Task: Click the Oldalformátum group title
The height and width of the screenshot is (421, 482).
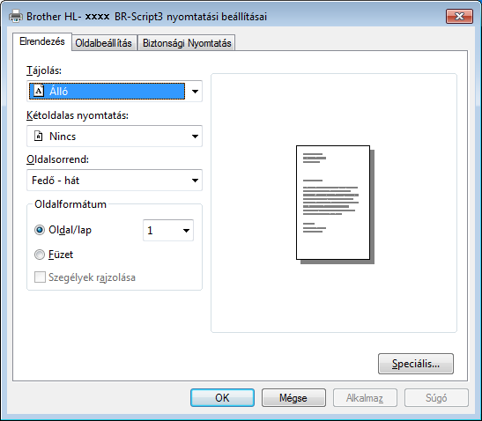Action: pyautogui.click(x=70, y=204)
